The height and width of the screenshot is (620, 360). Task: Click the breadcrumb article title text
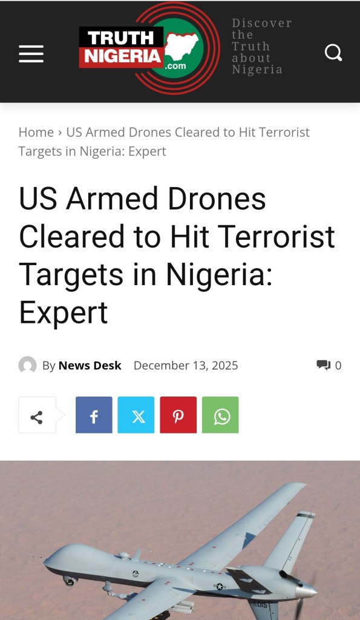pyautogui.click(x=164, y=142)
